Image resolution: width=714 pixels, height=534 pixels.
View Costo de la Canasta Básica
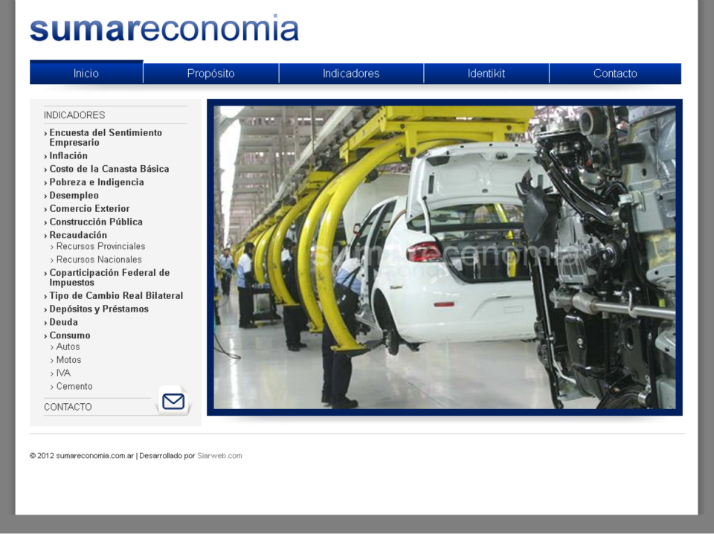[109, 170]
